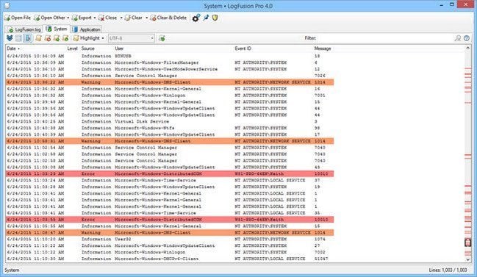Click the plain scroll icon left of Highlight

(39, 38)
